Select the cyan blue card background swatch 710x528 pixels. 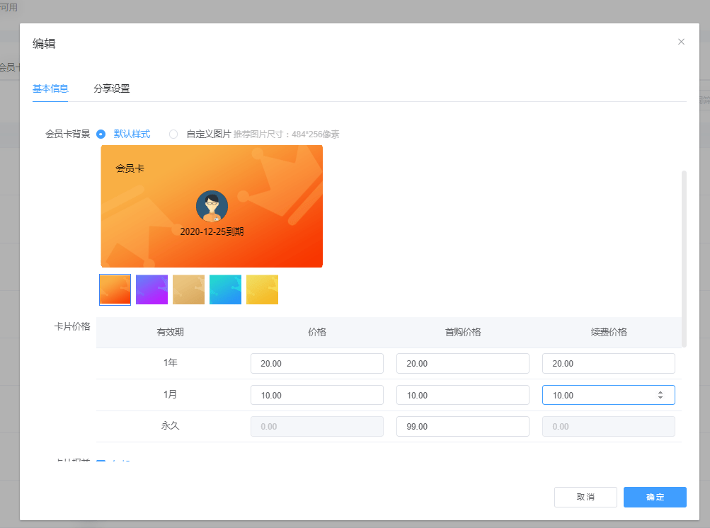pyautogui.click(x=225, y=289)
